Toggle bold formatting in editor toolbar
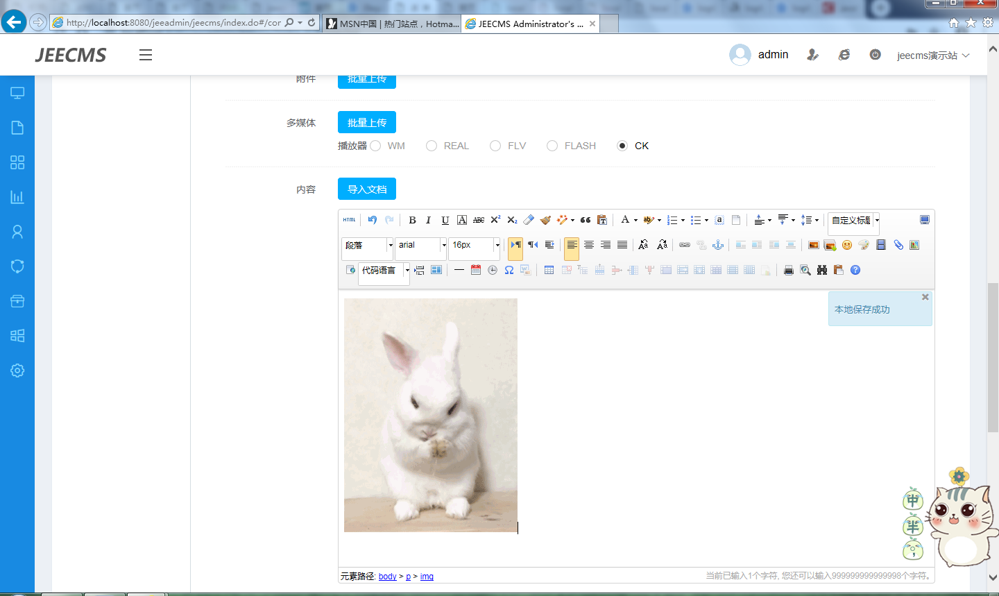Image resolution: width=999 pixels, height=596 pixels. point(412,220)
